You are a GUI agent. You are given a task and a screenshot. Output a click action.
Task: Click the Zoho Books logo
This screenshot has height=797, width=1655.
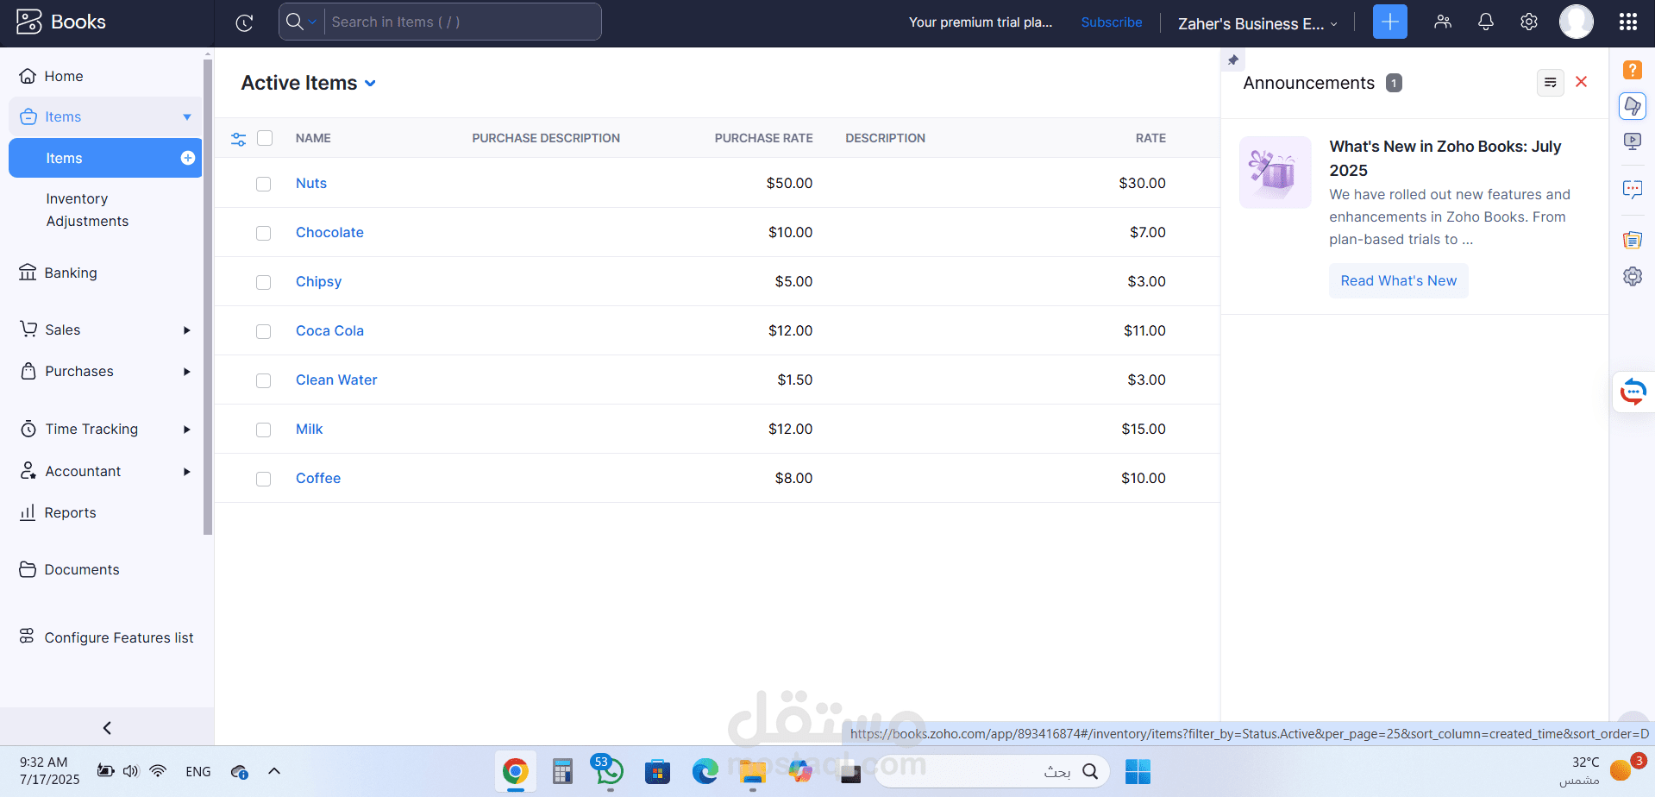[x=61, y=22]
